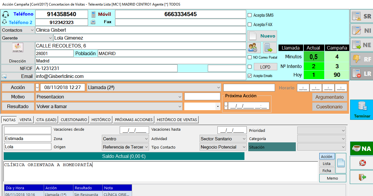The image size is (373, 196).
Task: Click the Resultado button
Action: [x=18, y=106]
